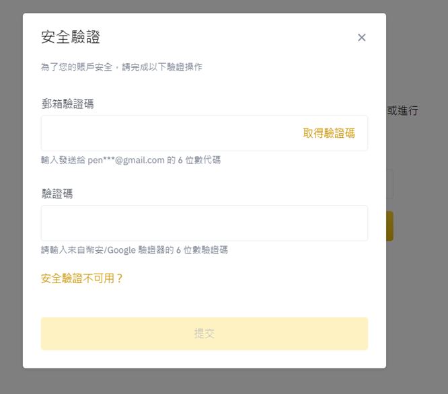This screenshot has height=394, width=448.
Task: Click the background input box edge at right
Action: [x=389, y=184]
